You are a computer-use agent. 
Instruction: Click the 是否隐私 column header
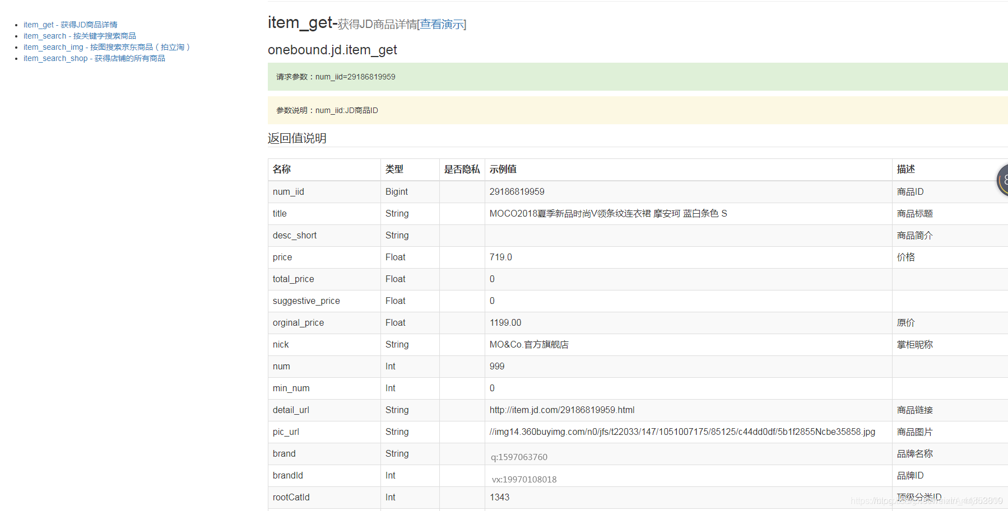coord(462,170)
